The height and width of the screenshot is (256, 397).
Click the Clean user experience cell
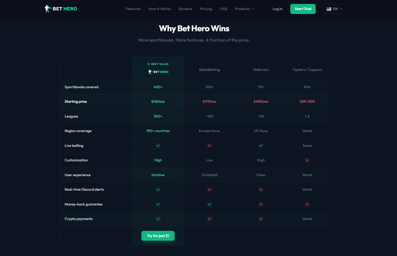261,175
